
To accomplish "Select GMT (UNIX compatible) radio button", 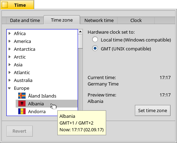I will 95,48.
